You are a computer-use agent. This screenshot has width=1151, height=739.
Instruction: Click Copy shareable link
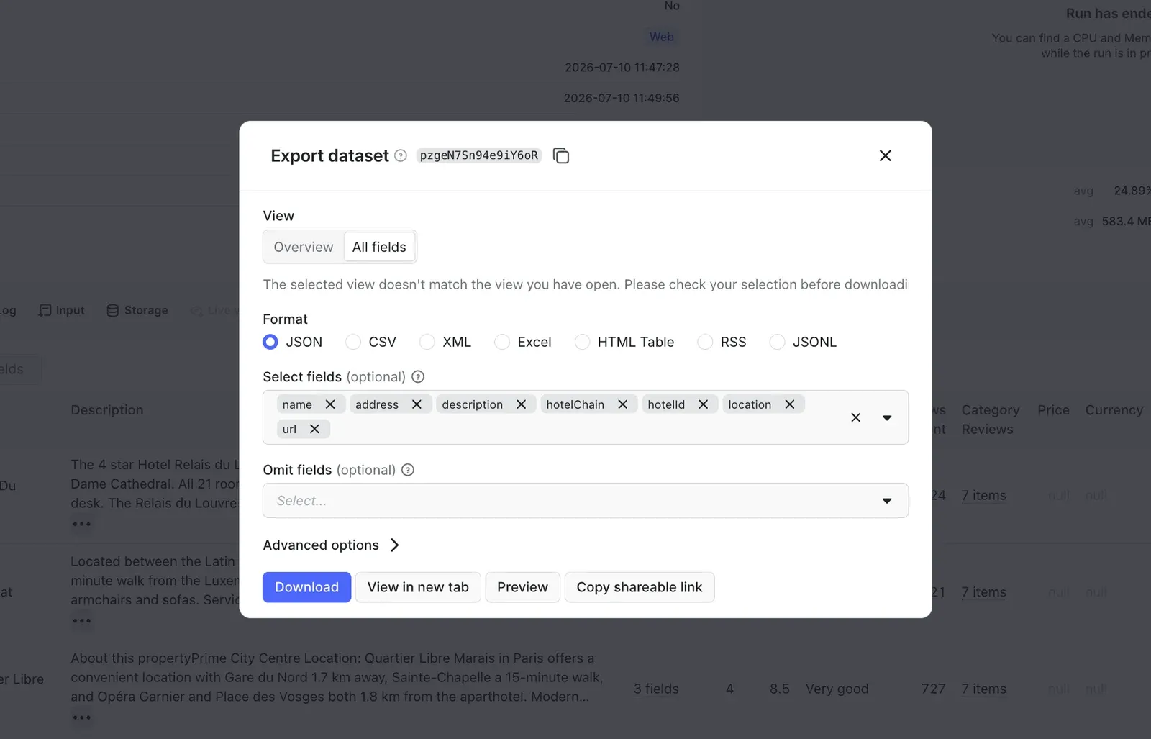pos(640,587)
